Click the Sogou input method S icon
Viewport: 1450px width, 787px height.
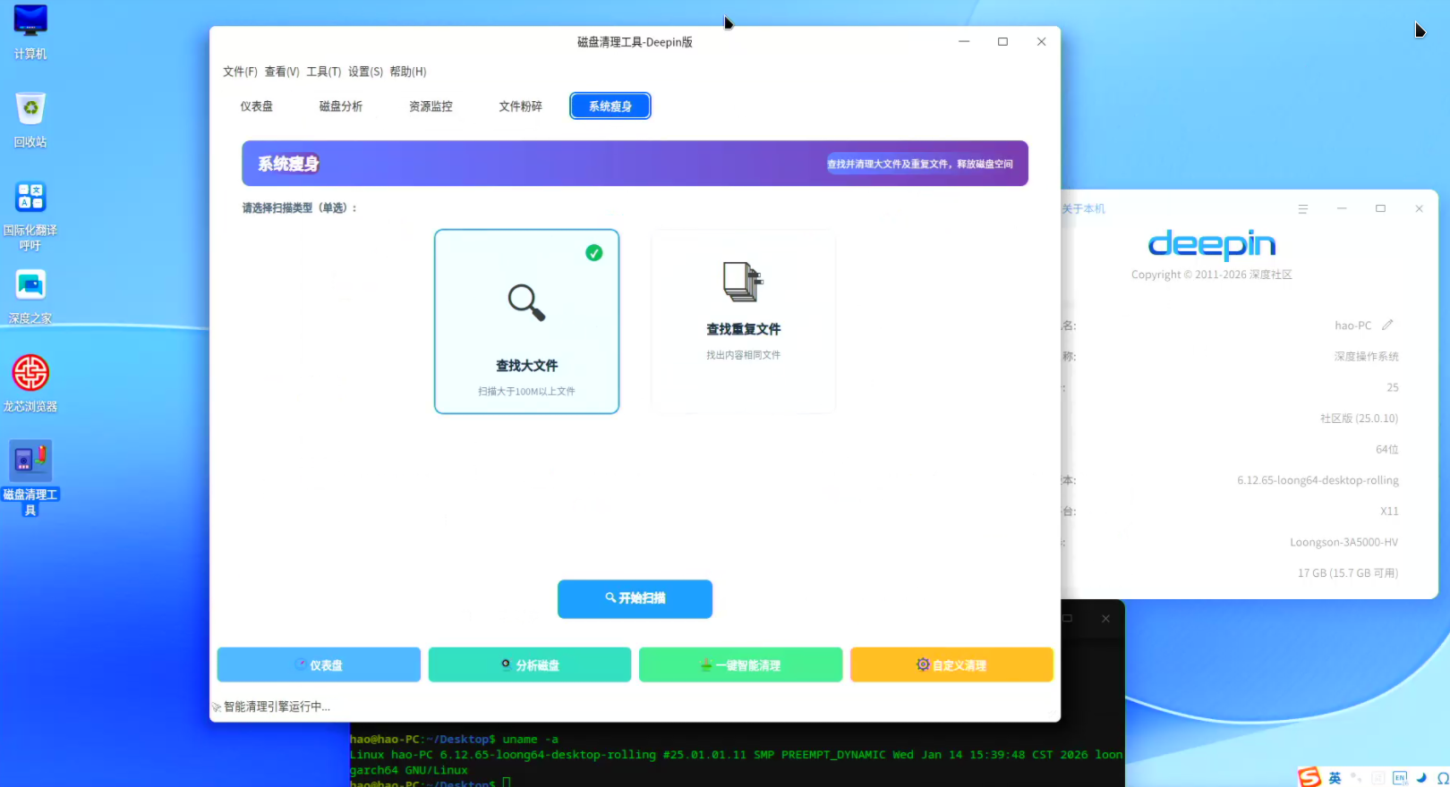(1309, 777)
